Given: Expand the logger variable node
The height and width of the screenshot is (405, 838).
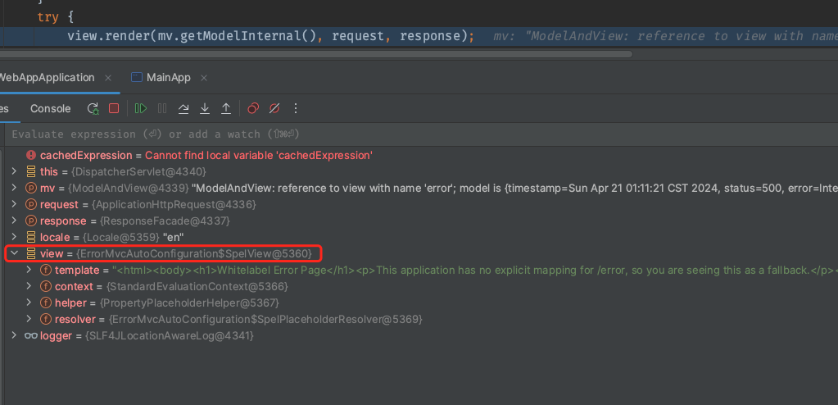Looking at the screenshot, I should pos(14,335).
